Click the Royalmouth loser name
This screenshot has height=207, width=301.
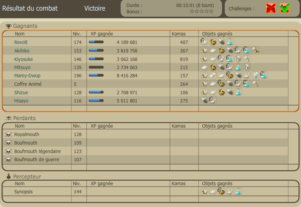click(x=27, y=135)
